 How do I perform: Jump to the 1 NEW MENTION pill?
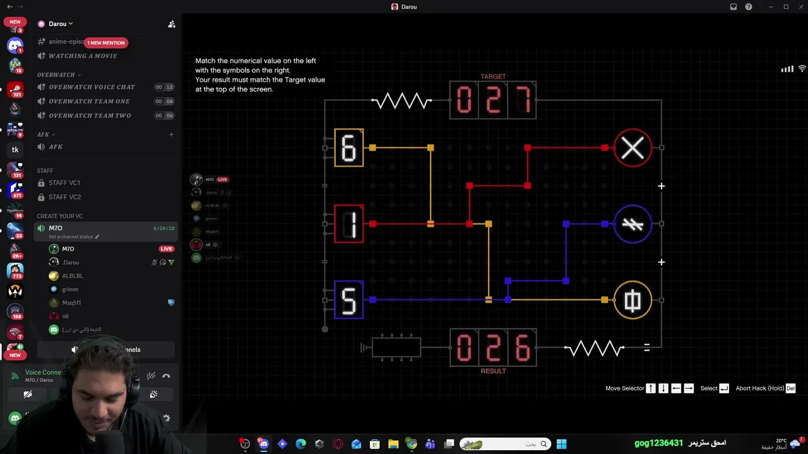tap(106, 43)
